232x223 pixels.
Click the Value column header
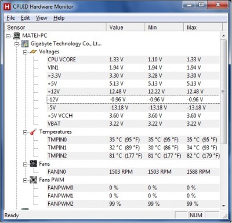pos(125,27)
